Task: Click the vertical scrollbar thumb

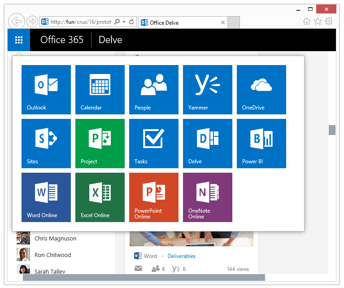Action: (x=332, y=130)
